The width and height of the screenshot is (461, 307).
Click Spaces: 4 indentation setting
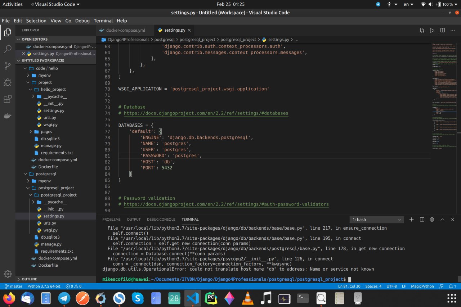click(x=373, y=286)
